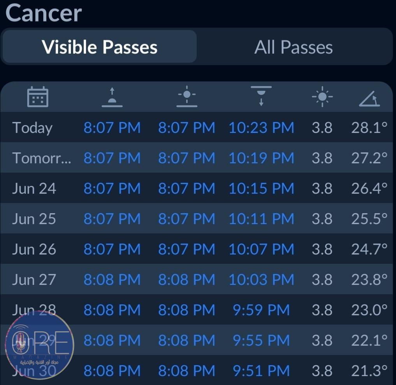Tap the 9:55 PM set time
Screen dimensions: 396x385
[x=261, y=341]
